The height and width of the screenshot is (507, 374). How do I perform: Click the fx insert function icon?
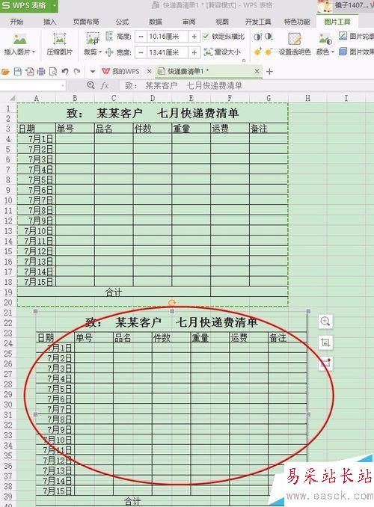point(104,86)
